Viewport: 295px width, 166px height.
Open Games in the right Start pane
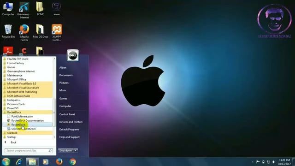click(63, 98)
